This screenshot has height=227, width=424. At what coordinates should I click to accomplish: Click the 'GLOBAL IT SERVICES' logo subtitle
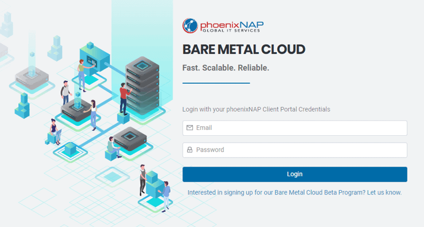coord(231,31)
